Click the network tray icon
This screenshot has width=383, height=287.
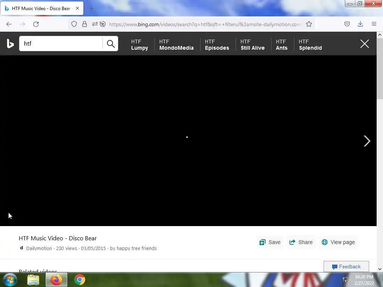coord(345,280)
